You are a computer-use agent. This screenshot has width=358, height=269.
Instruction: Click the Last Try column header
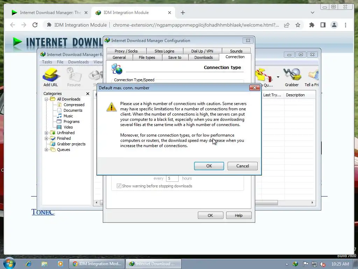[273, 95]
